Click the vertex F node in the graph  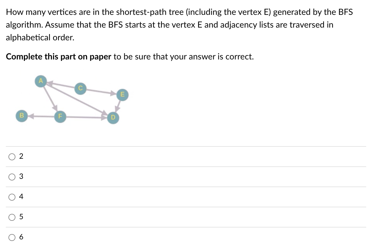pyautogui.click(x=60, y=116)
